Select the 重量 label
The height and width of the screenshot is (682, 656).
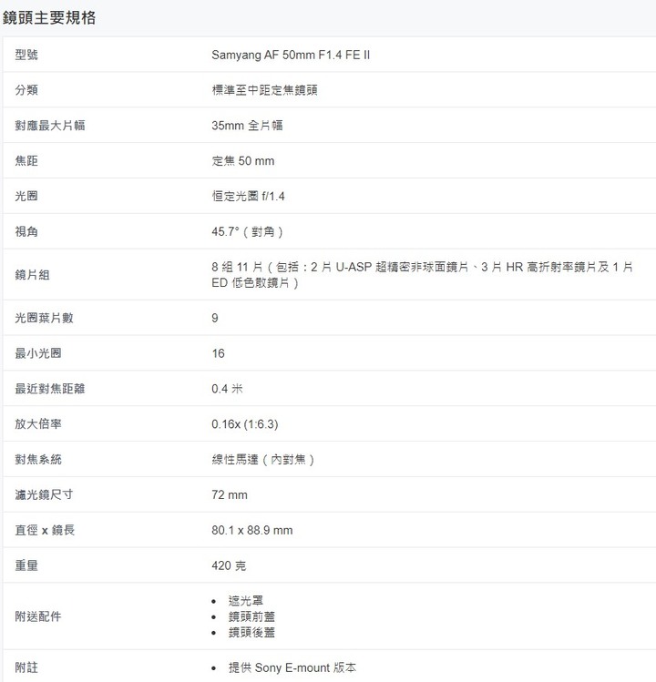point(26,565)
